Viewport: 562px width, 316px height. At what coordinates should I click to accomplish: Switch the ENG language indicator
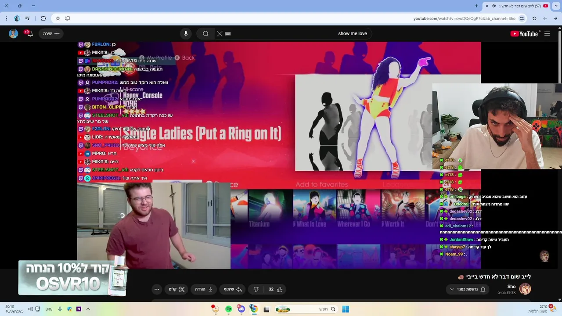49,309
